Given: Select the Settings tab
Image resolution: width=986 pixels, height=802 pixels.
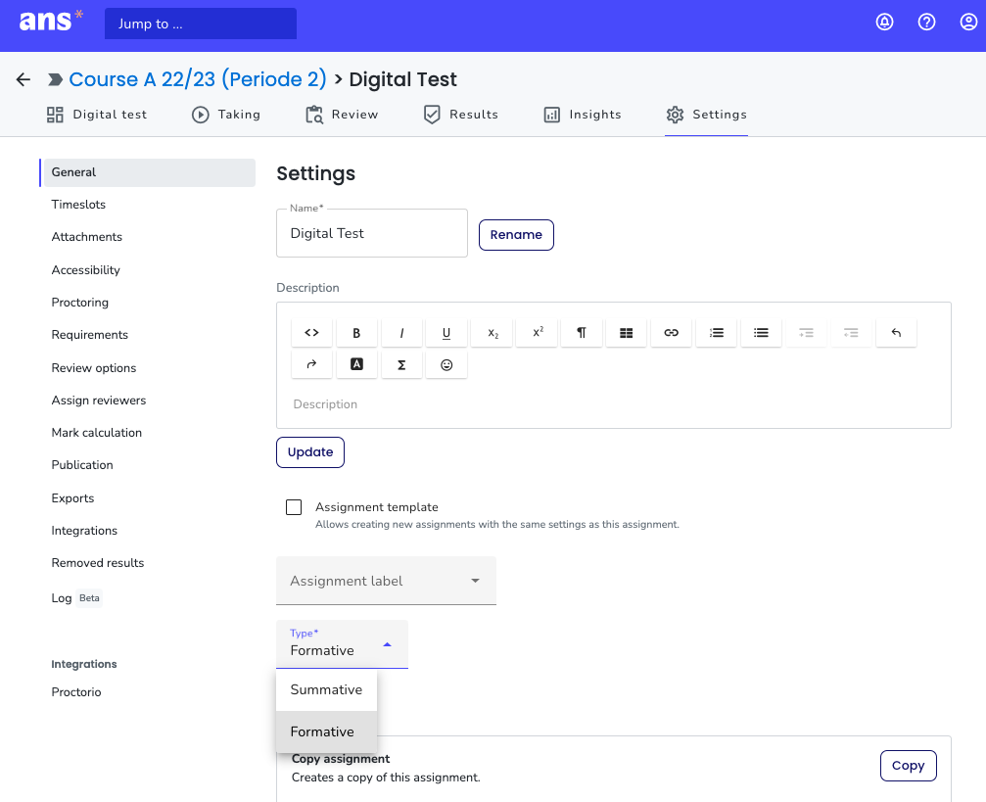Looking at the screenshot, I should click(706, 115).
